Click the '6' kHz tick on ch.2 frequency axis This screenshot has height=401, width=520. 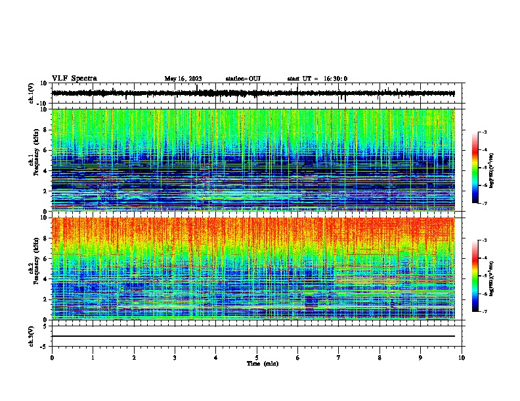pyautogui.click(x=45, y=259)
